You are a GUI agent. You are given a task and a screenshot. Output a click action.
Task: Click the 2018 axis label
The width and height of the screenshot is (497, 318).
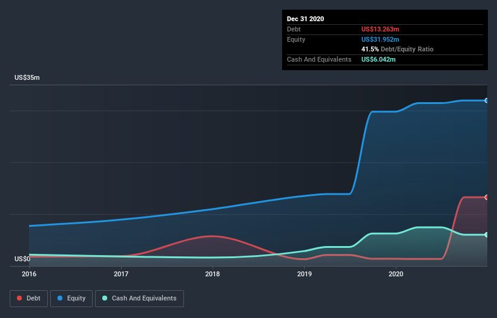coord(212,274)
